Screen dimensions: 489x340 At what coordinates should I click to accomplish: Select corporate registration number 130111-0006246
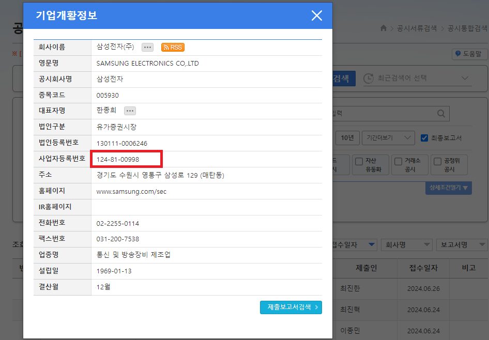pyautogui.click(x=121, y=143)
